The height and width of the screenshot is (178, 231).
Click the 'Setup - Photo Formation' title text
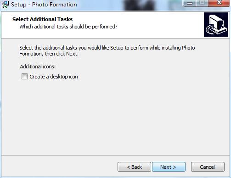(x=44, y=5)
